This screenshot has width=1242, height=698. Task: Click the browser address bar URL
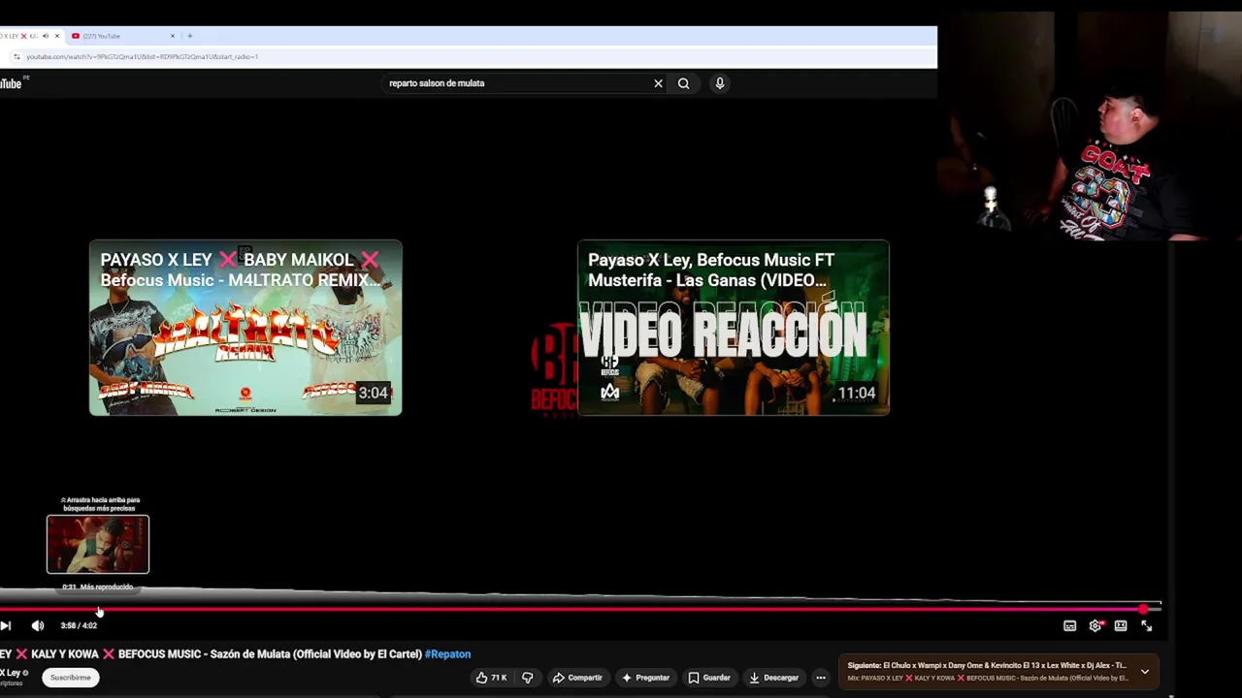click(142, 57)
